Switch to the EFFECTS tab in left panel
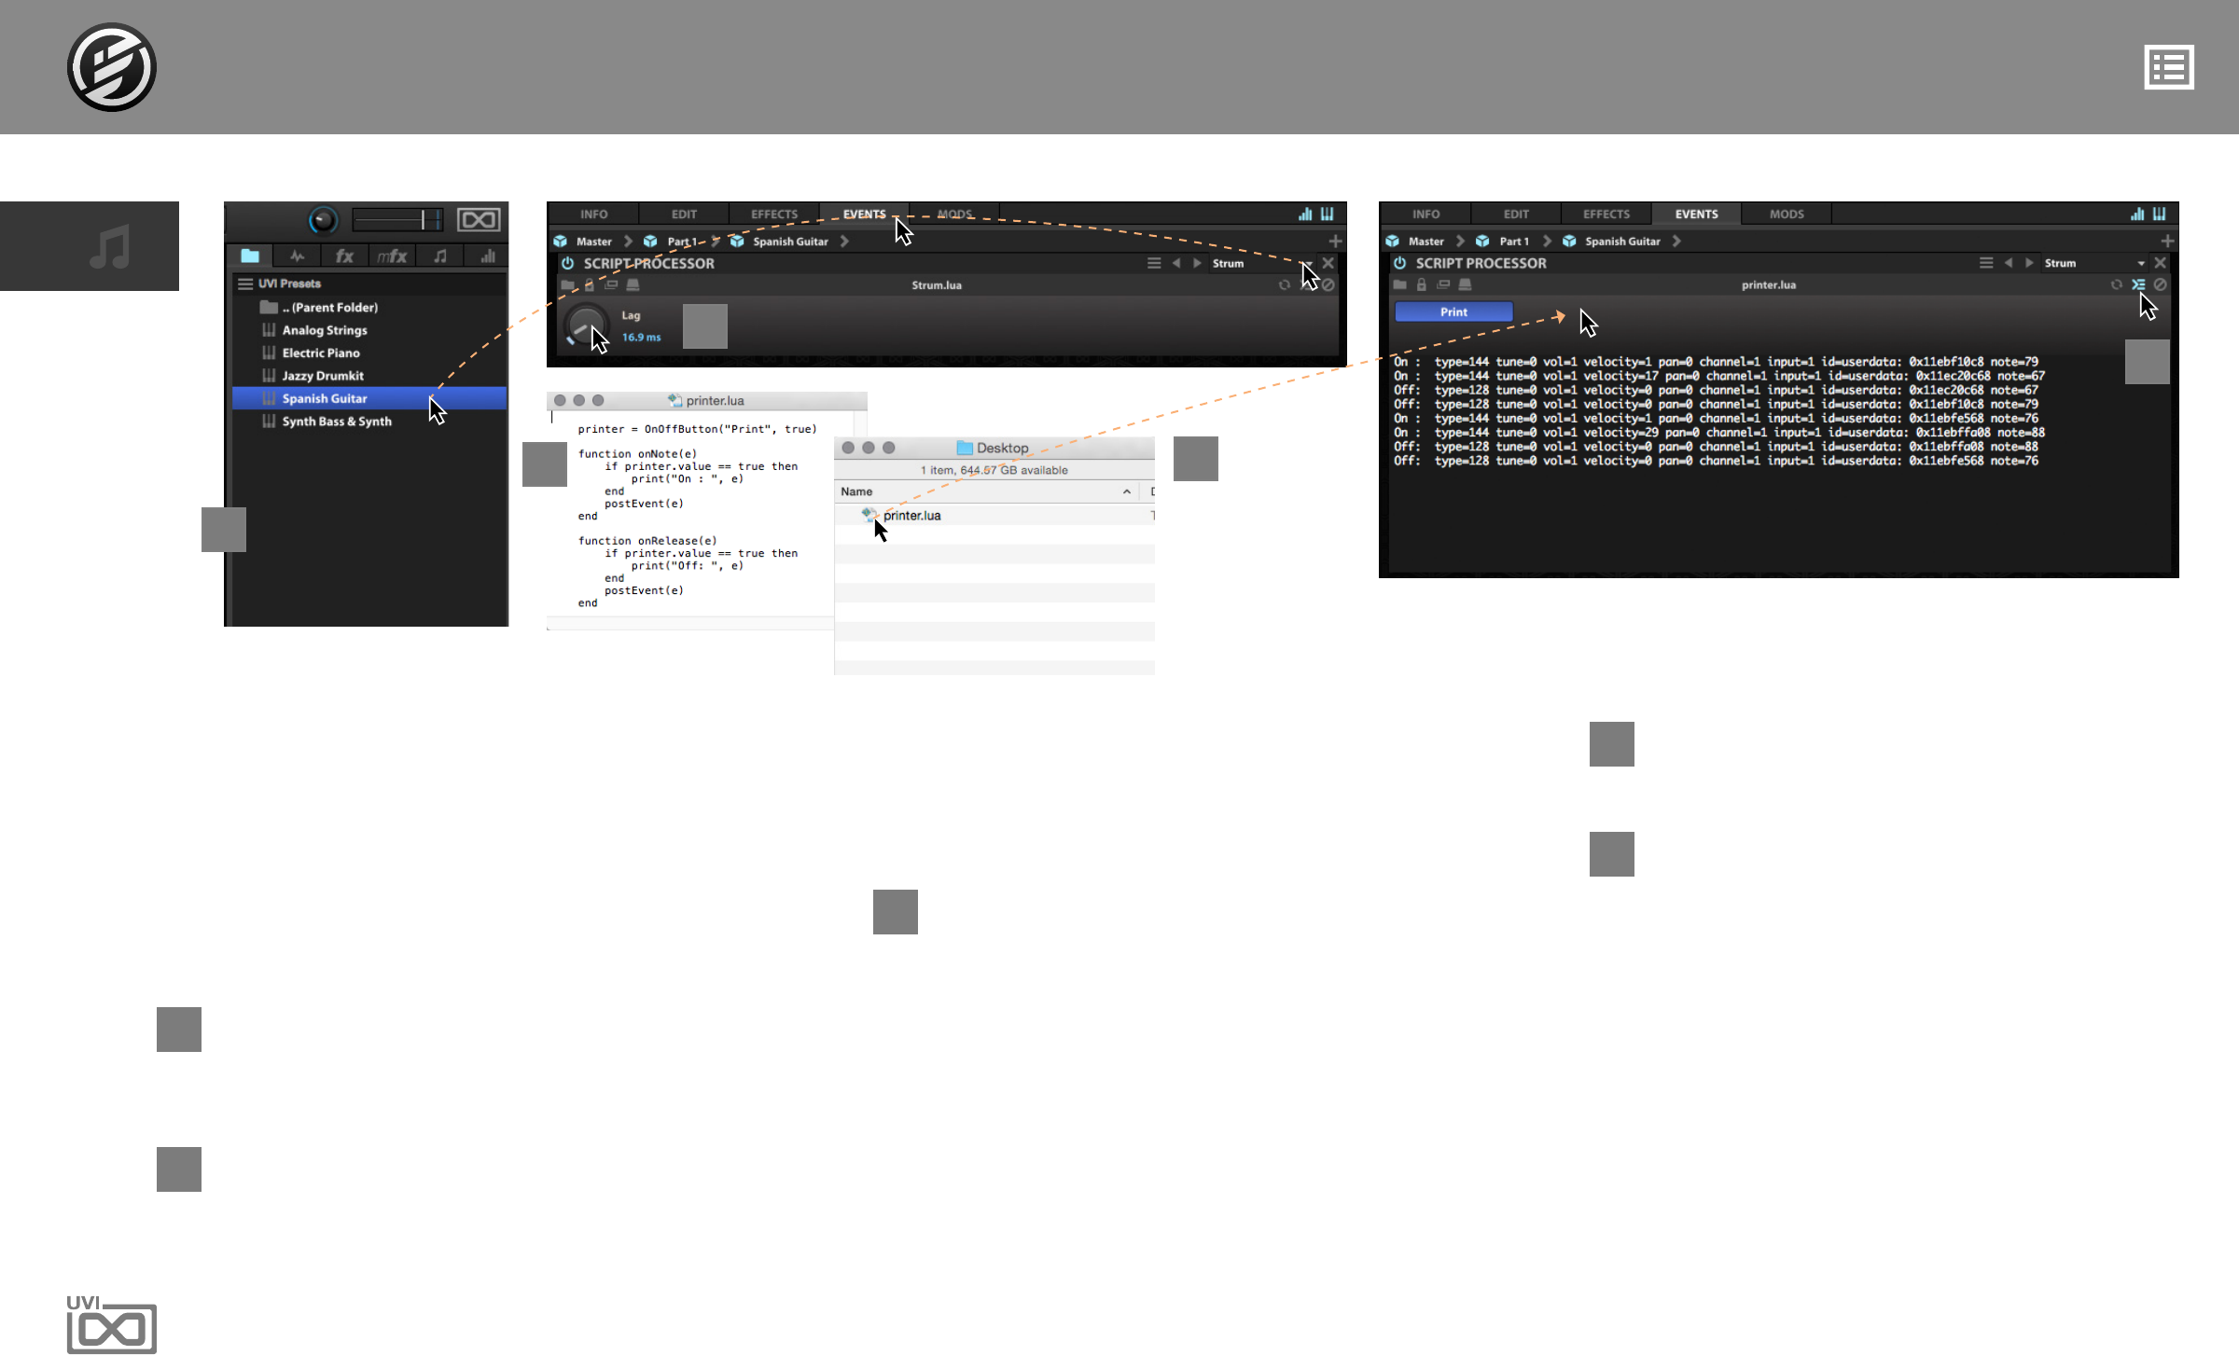The width and height of the screenshot is (2239, 1355). pyautogui.click(x=773, y=214)
